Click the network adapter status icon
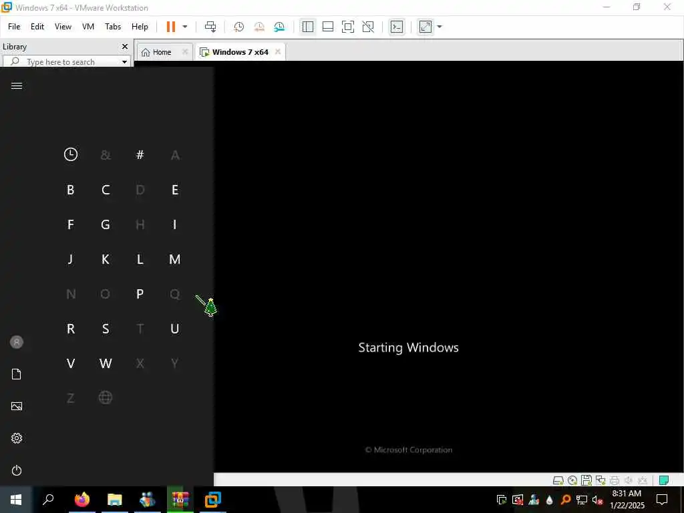This screenshot has height=513, width=684. [601, 480]
